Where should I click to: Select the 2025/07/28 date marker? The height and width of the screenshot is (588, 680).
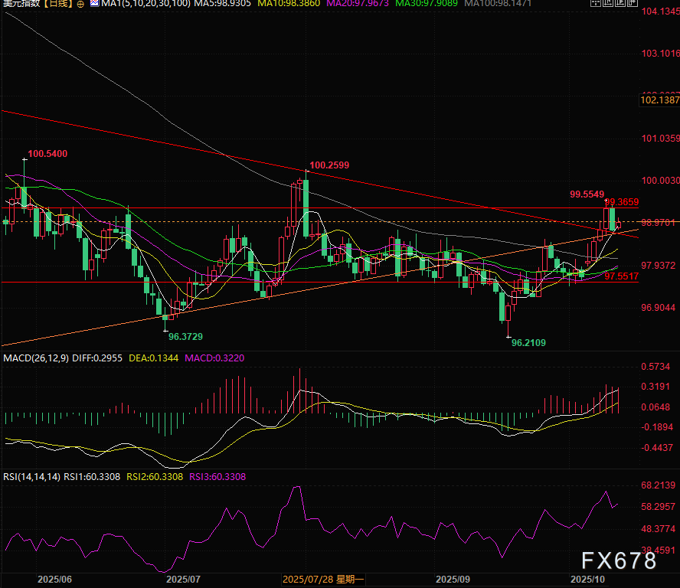[x=325, y=580]
